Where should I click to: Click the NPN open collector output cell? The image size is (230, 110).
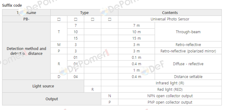click(x=170, y=96)
